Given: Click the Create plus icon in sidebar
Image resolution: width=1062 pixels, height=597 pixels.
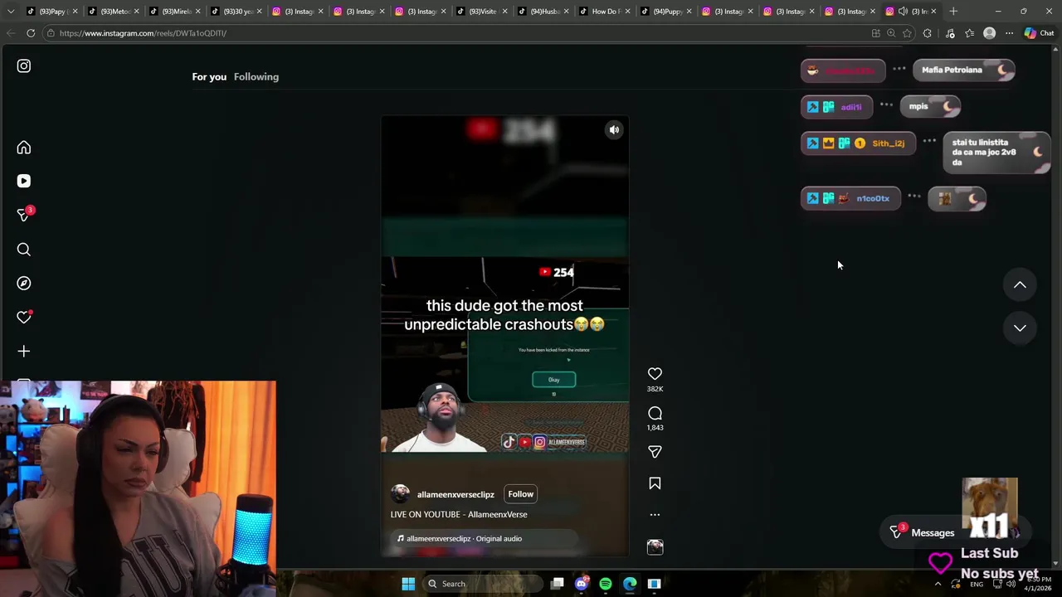Looking at the screenshot, I should pyautogui.click(x=24, y=352).
